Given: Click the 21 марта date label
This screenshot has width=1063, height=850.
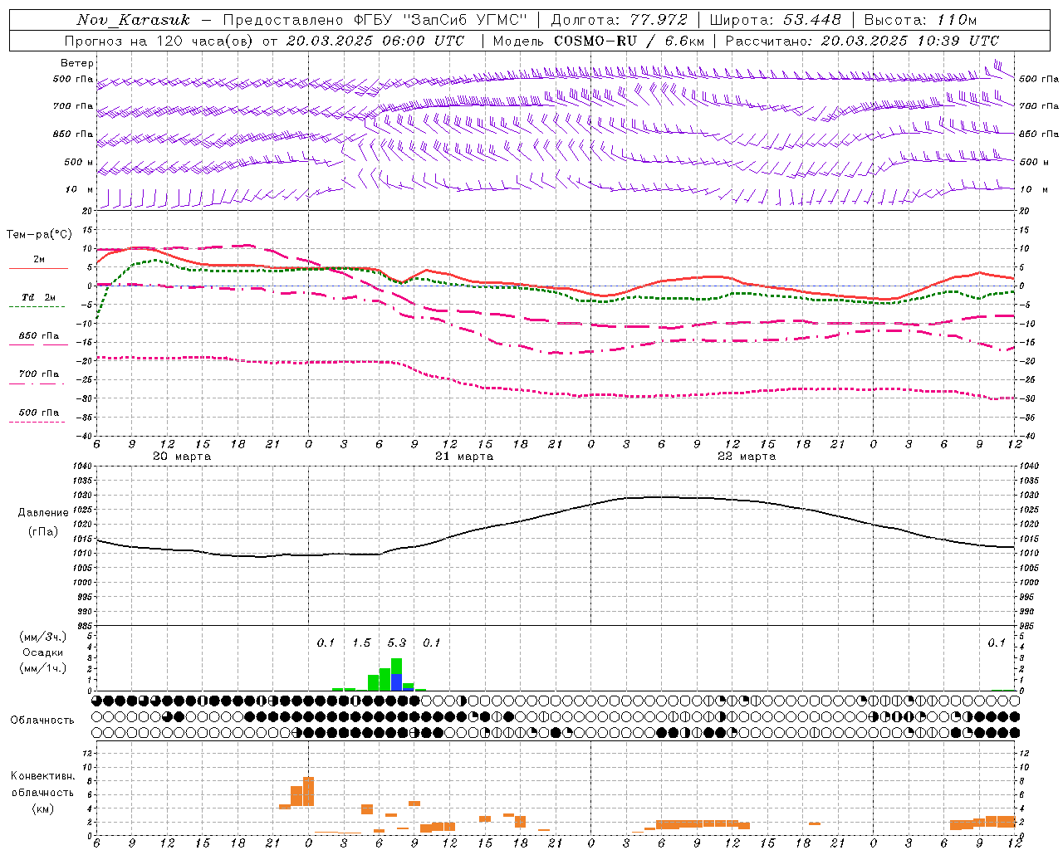Looking at the screenshot, I should 464,457.
